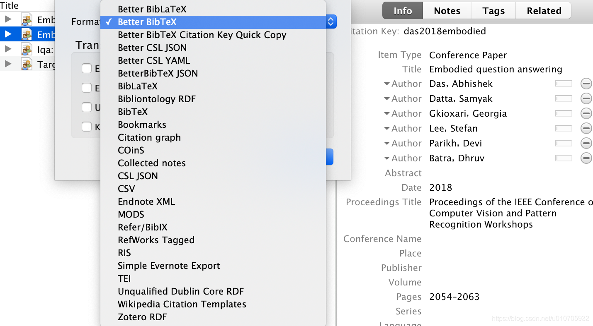
Task: Toggle third translator option checkbox starting with U
Action: [87, 107]
